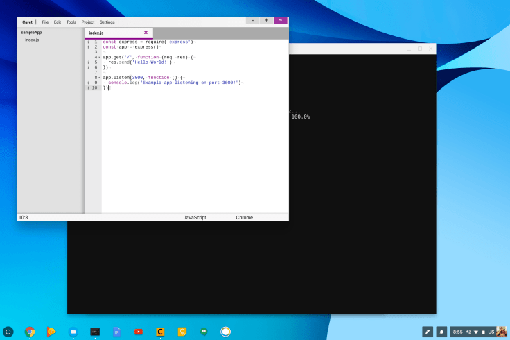Open the Chrome browser from the shelf
This screenshot has height=340, width=510.
(x=30, y=332)
